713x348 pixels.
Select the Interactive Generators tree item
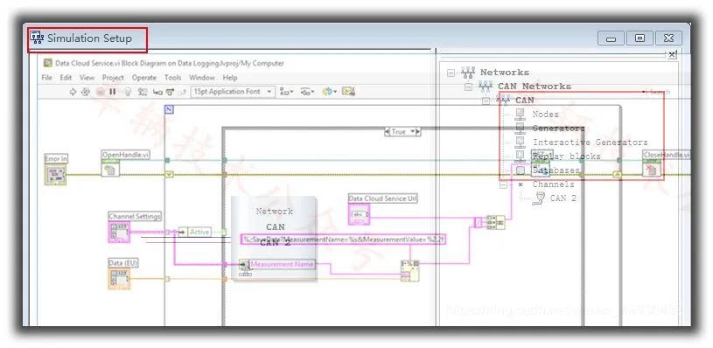point(591,143)
